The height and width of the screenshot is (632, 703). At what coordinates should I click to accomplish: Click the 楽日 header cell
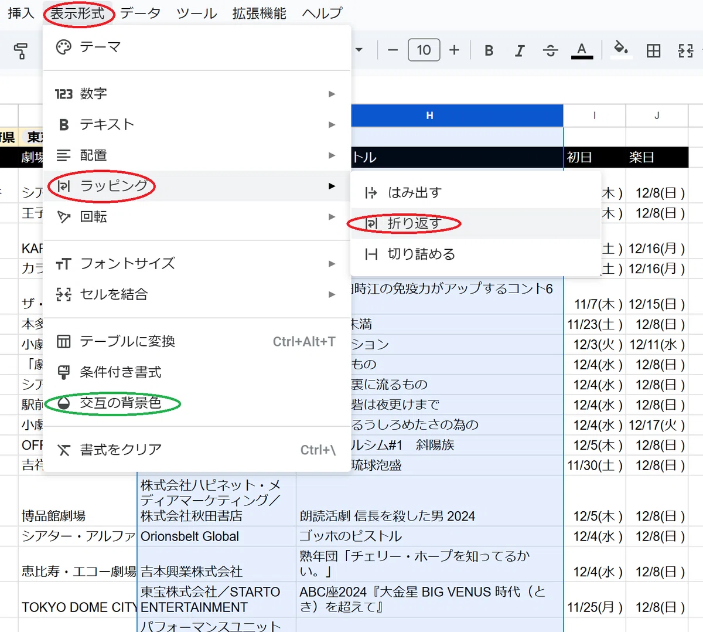(657, 157)
